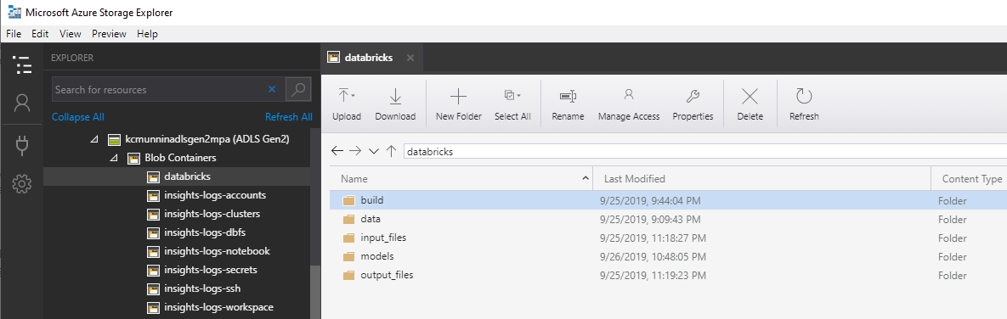1007x319 pixels.
Task: Close the databricks tab
Action: coord(410,58)
